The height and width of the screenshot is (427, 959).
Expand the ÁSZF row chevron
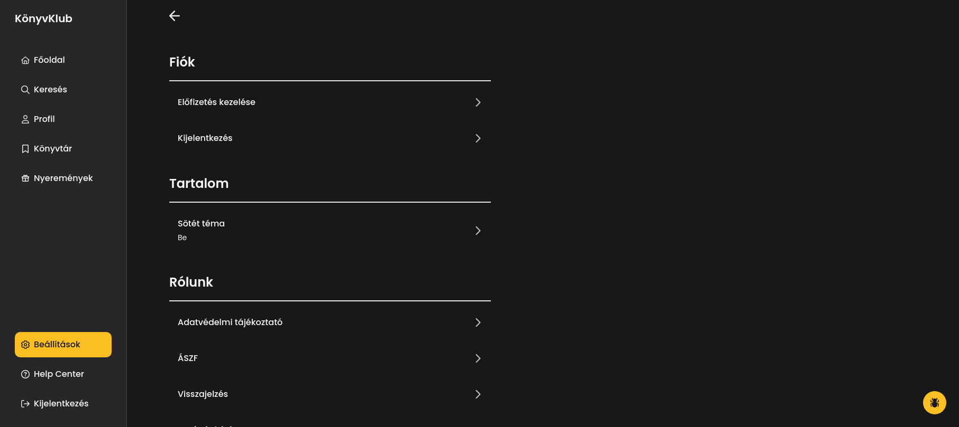click(x=478, y=358)
